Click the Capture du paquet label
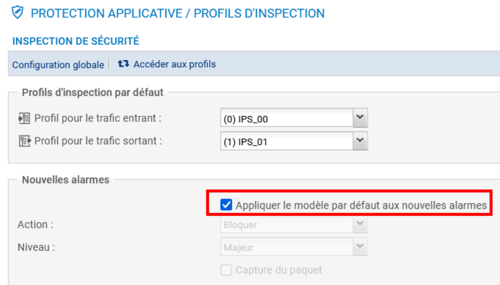The width and height of the screenshot is (500, 285). (279, 270)
